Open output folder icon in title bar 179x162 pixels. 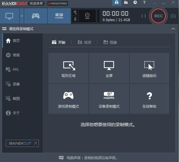pyautogui.click(x=126, y=2)
